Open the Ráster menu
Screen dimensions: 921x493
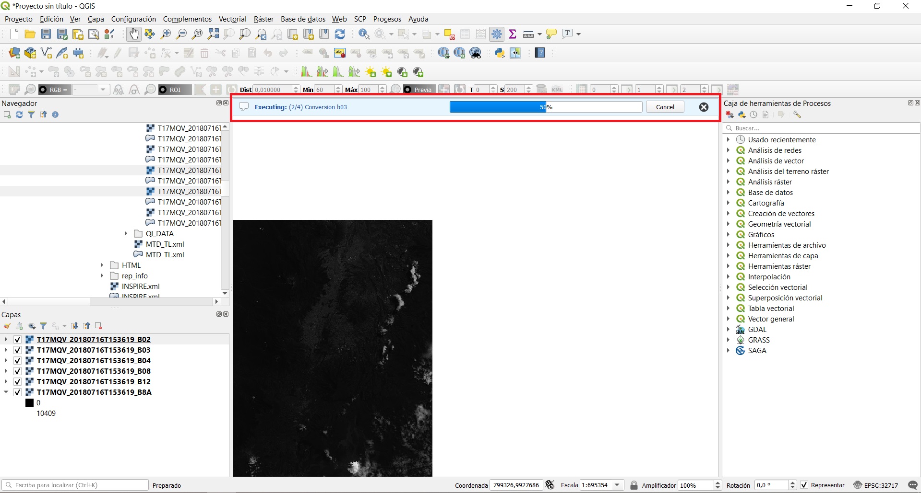pos(263,19)
